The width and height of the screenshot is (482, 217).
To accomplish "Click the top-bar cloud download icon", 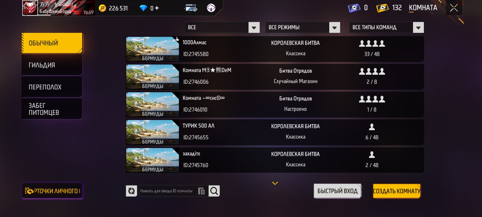I will pos(211,8).
